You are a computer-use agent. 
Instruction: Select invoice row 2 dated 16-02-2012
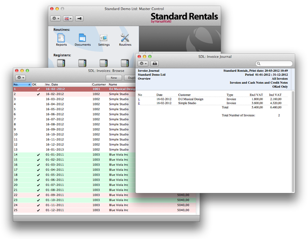pos(74,94)
